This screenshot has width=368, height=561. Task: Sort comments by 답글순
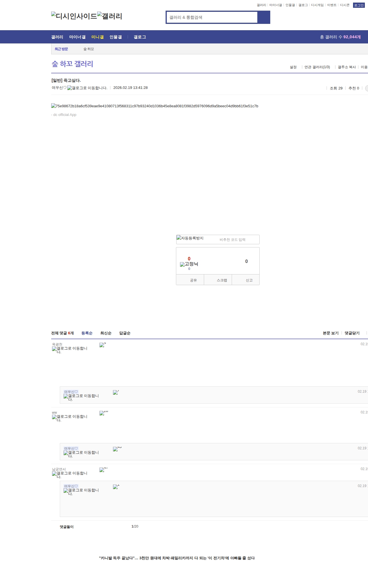click(x=125, y=333)
